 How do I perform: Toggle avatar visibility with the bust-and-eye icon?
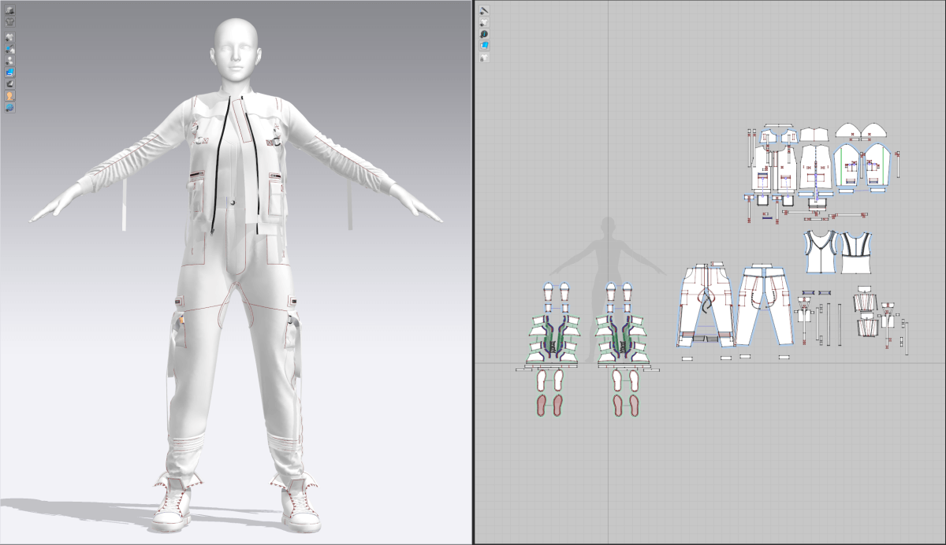point(10,61)
